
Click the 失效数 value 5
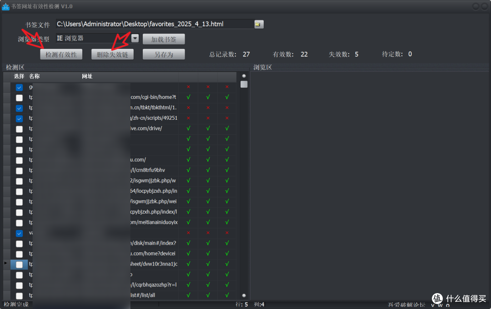tap(356, 54)
